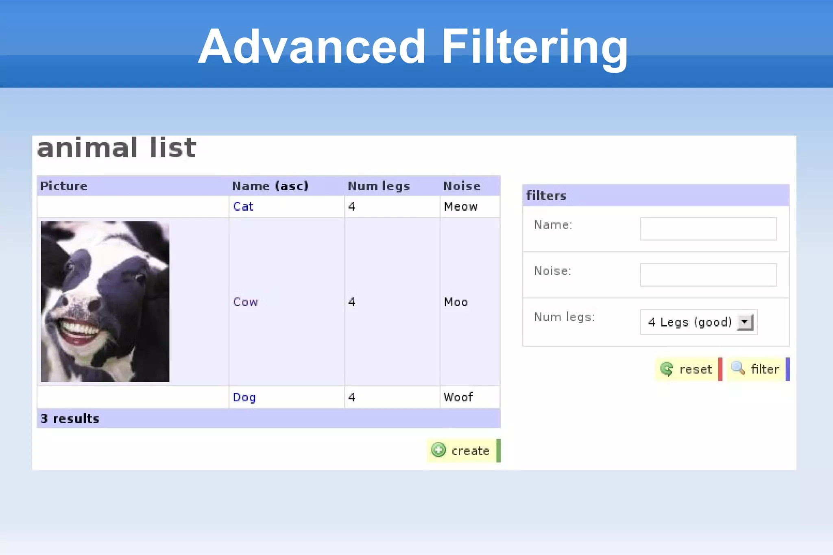Open the Dog animal link
Viewport: 833px width, 555px height.
tap(244, 397)
